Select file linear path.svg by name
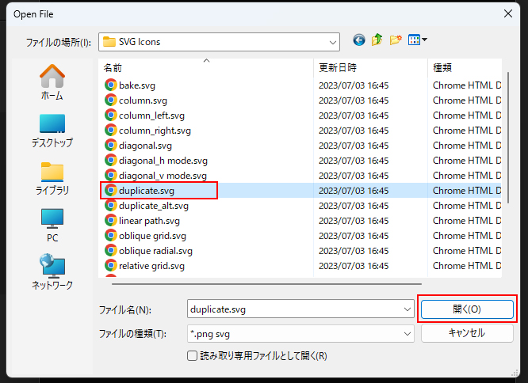The width and height of the screenshot is (528, 383). coord(149,221)
